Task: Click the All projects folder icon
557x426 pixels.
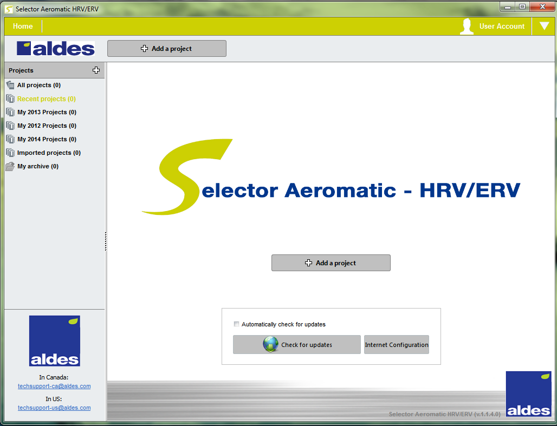Action: coord(10,85)
